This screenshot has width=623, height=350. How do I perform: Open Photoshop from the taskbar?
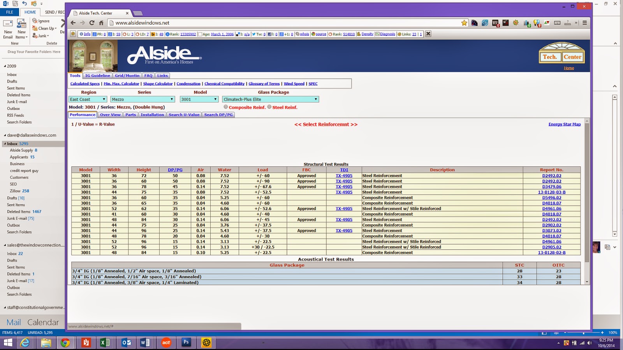(186, 342)
